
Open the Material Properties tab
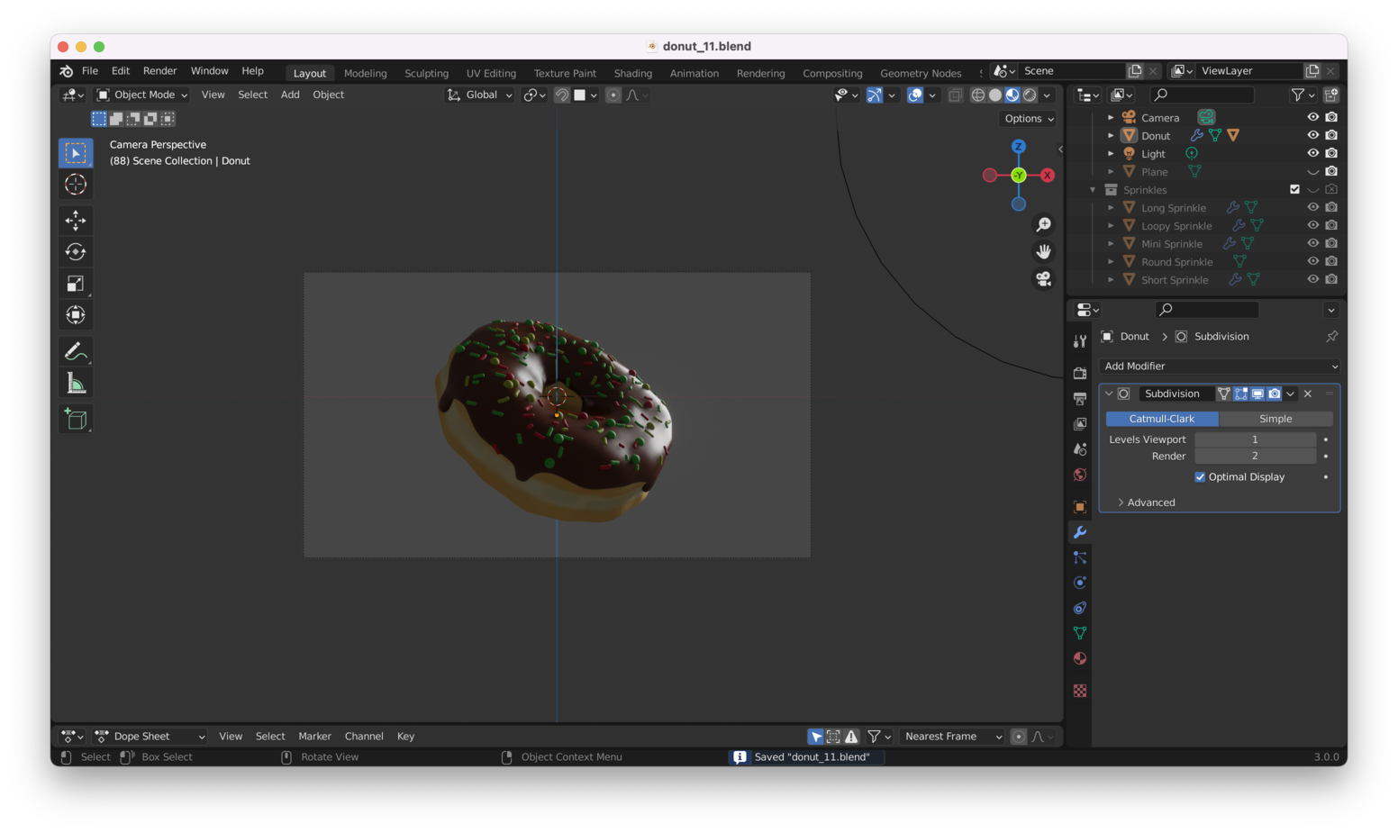click(x=1079, y=658)
